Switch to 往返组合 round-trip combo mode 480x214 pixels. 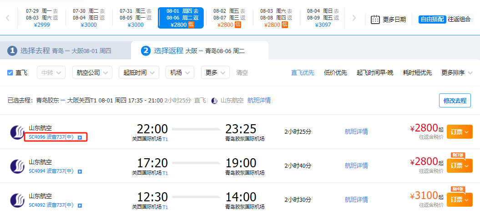pos(459,19)
